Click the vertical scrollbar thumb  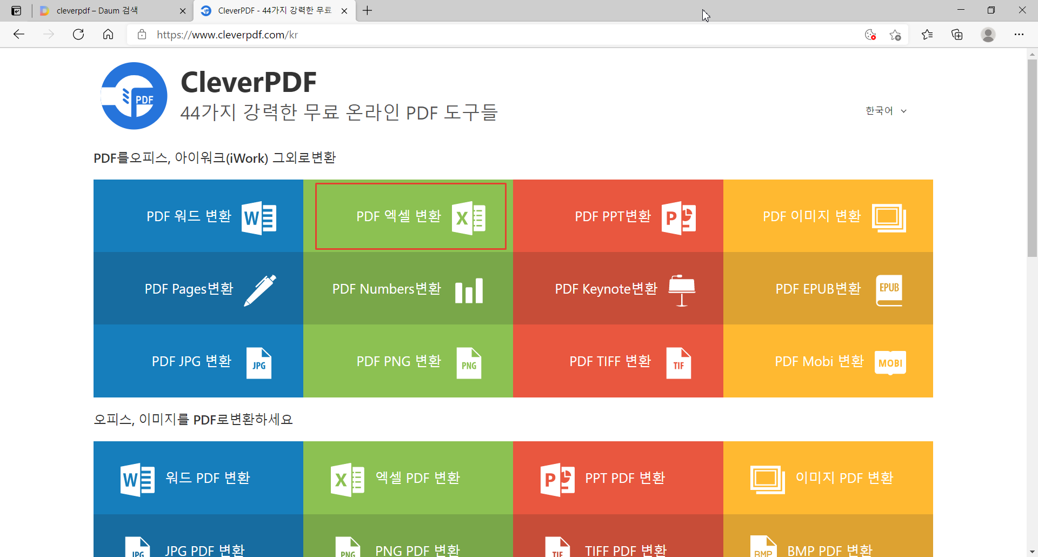1032,158
